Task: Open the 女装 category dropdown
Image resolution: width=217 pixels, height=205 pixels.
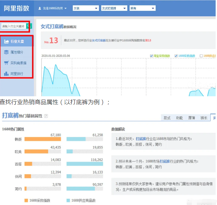Action: coord(86,8)
